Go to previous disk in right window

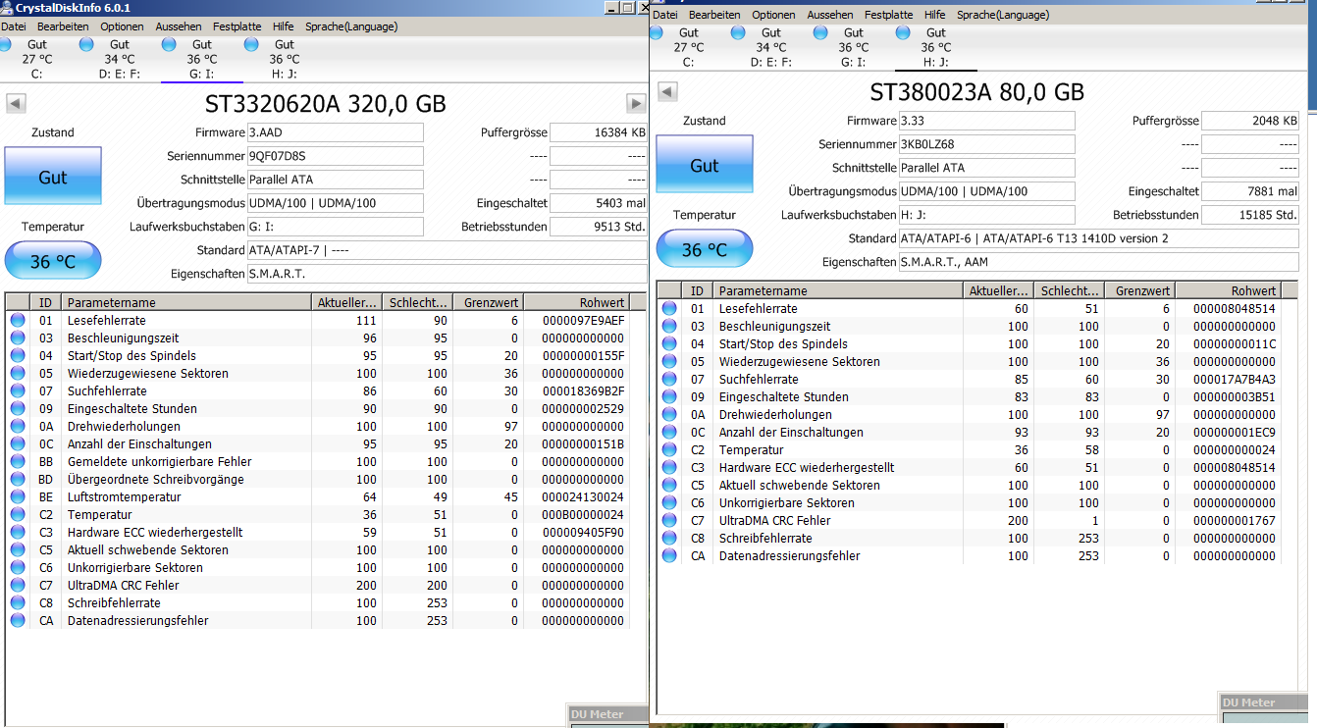pyautogui.click(x=667, y=91)
